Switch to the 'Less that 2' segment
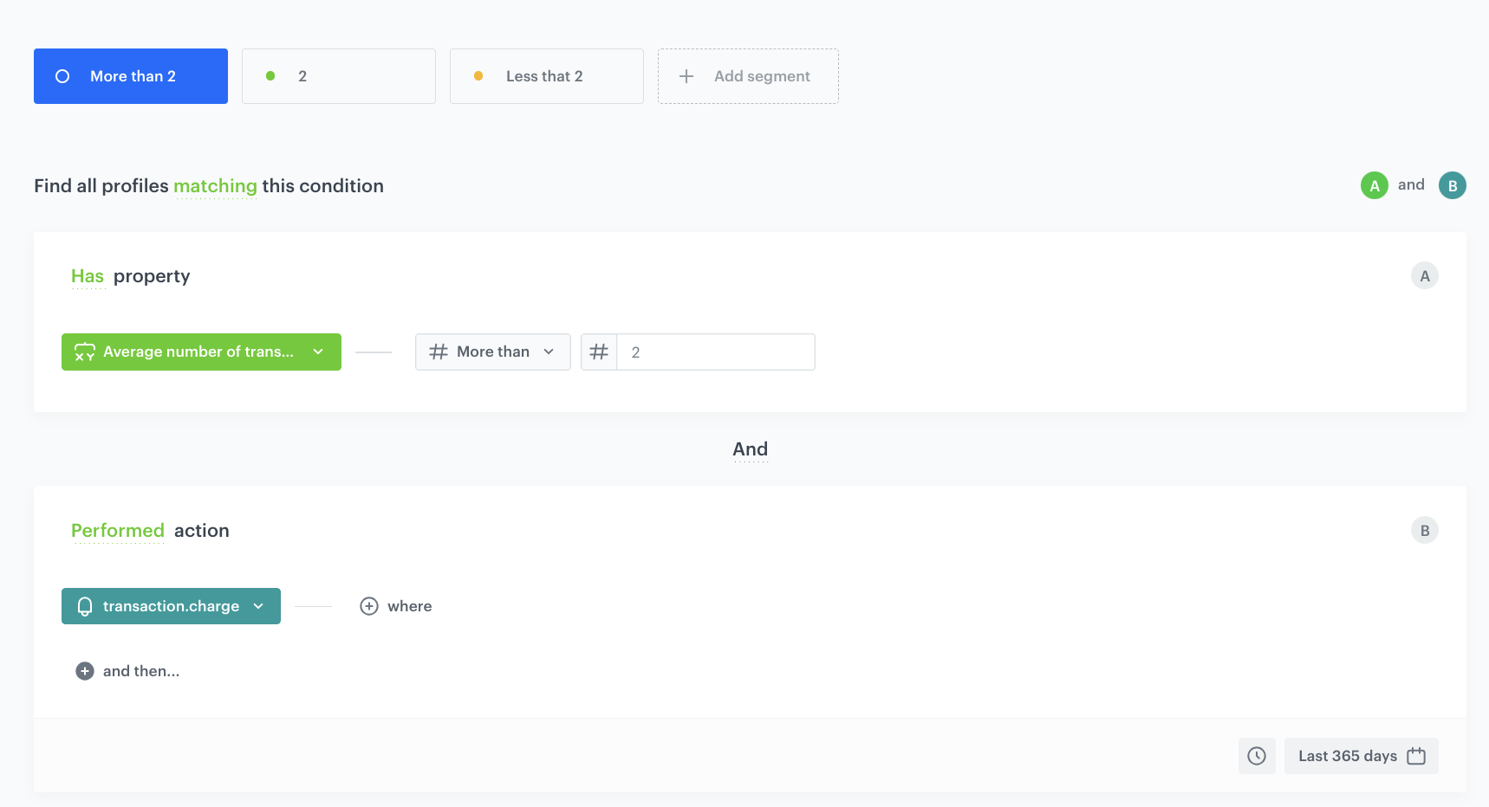 pyautogui.click(x=546, y=76)
